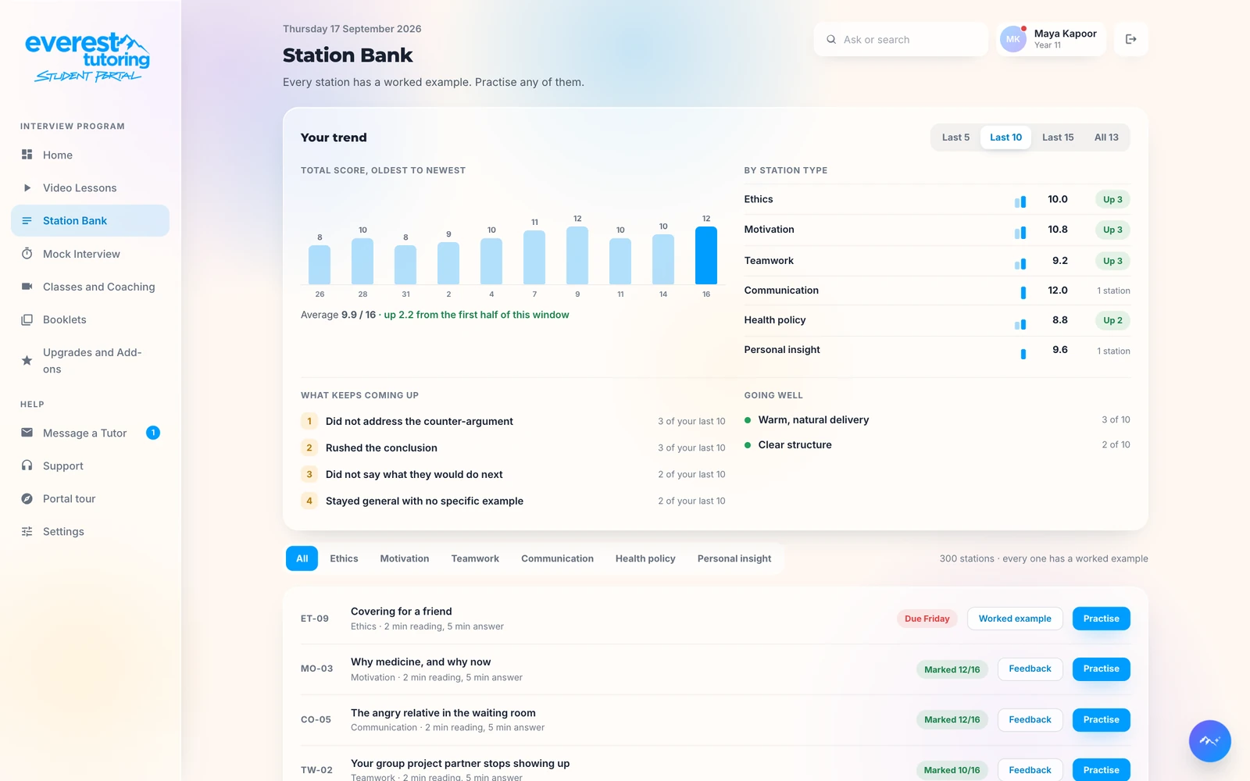Switch trend window to Last 15
The image size is (1250, 781).
pos(1058,137)
